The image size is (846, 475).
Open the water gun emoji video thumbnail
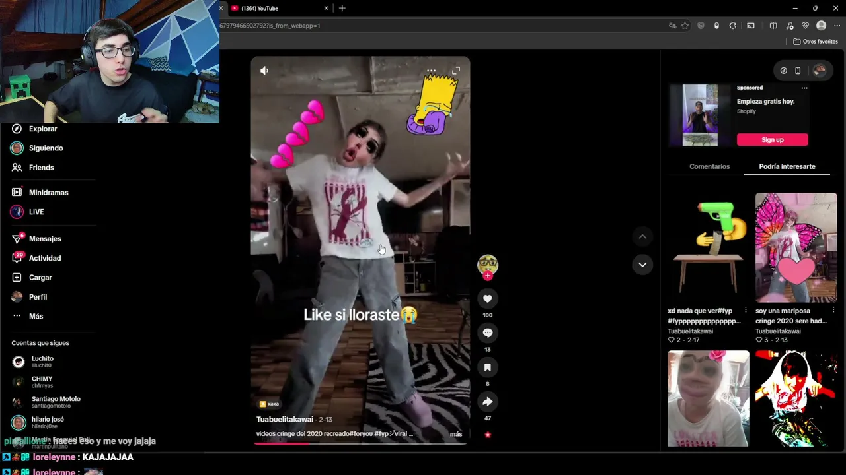[x=708, y=247]
